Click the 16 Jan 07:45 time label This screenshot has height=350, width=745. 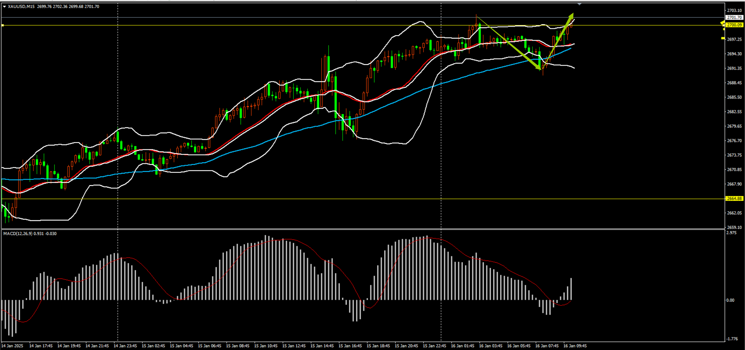point(547,346)
